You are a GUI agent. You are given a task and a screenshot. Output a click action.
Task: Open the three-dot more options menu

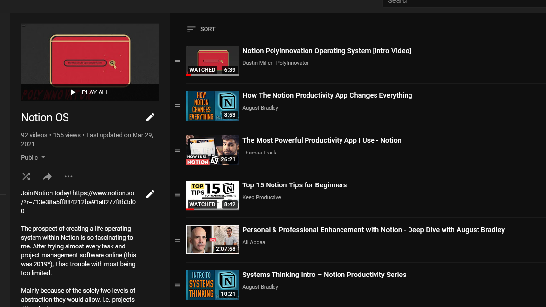point(68,176)
